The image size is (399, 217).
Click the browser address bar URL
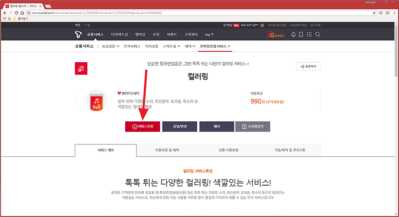click(97, 12)
